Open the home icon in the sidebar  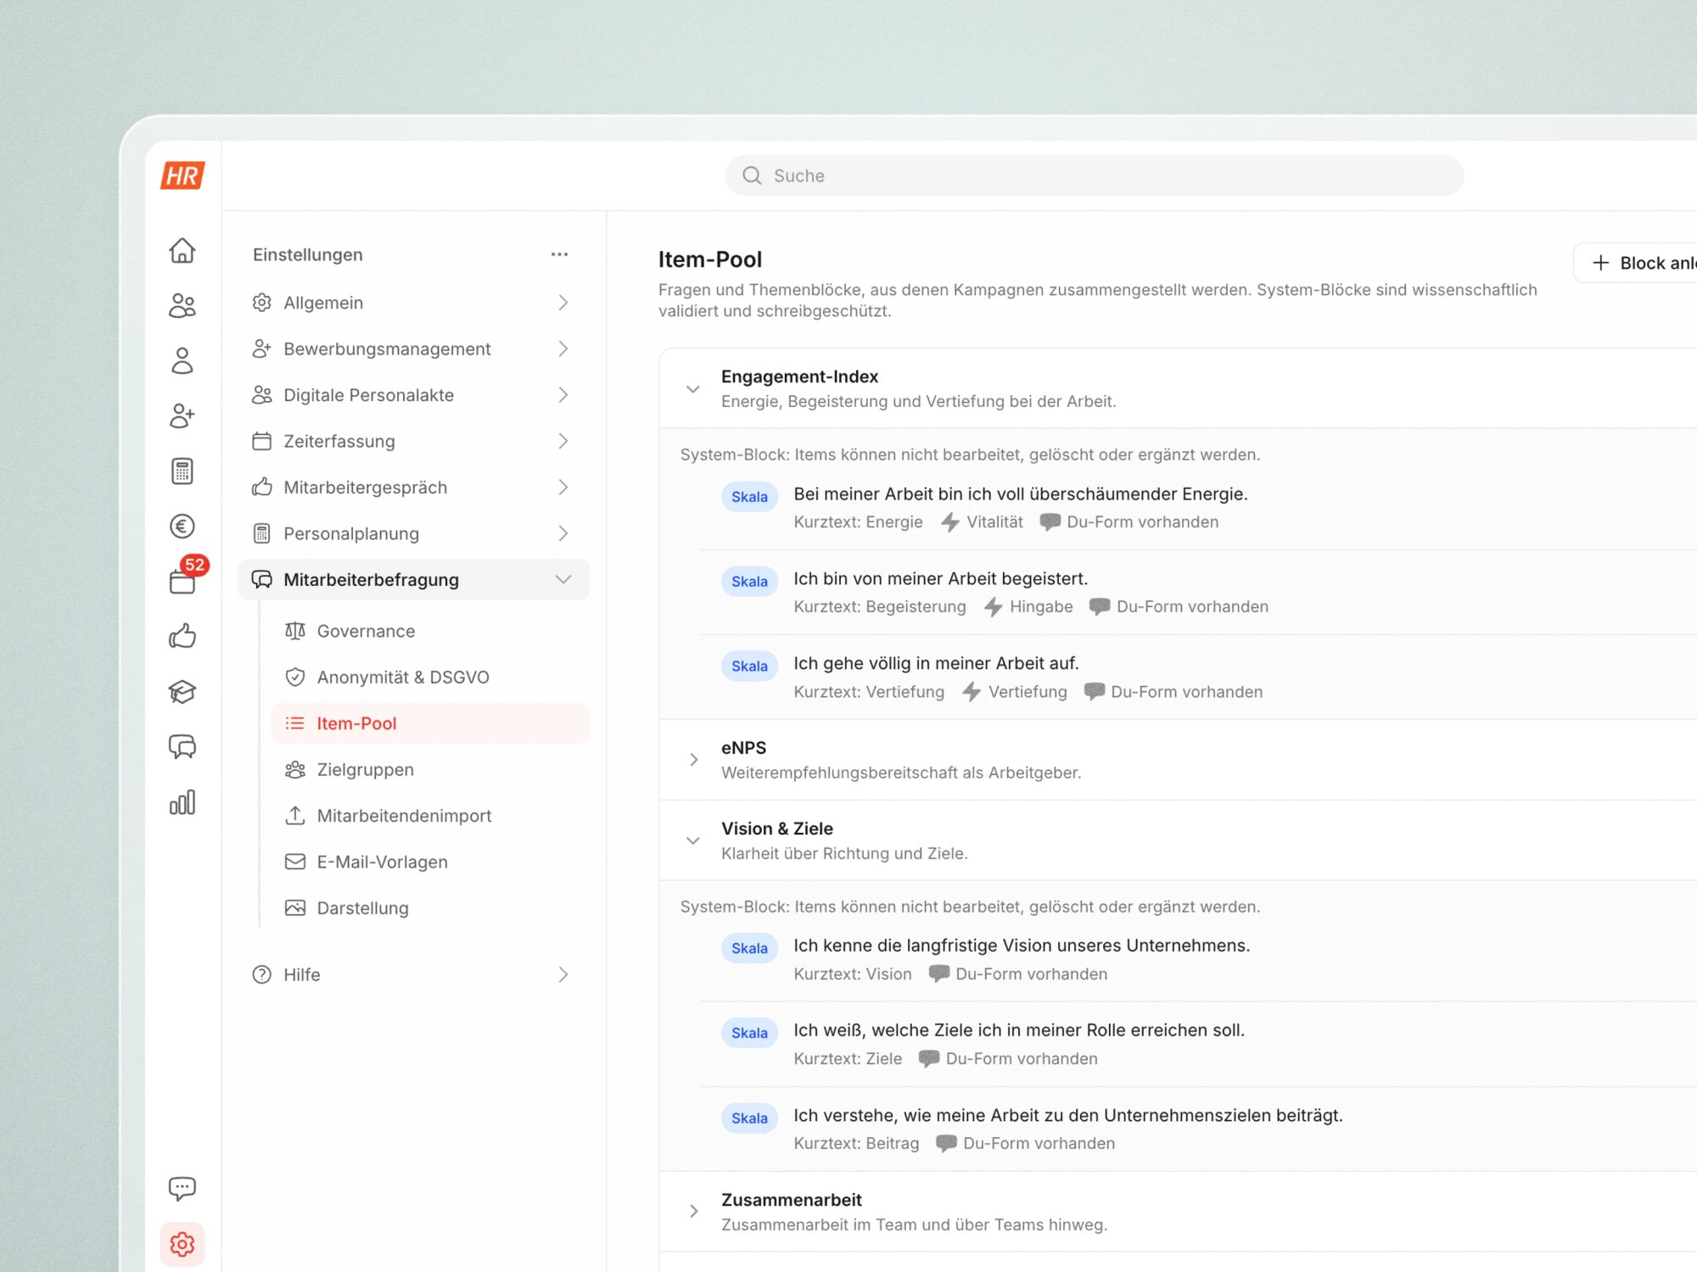182,250
